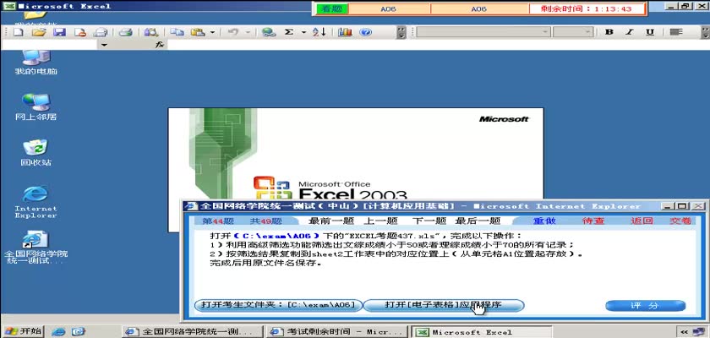
Task: Go to 下一题 next question
Action: [429, 221]
